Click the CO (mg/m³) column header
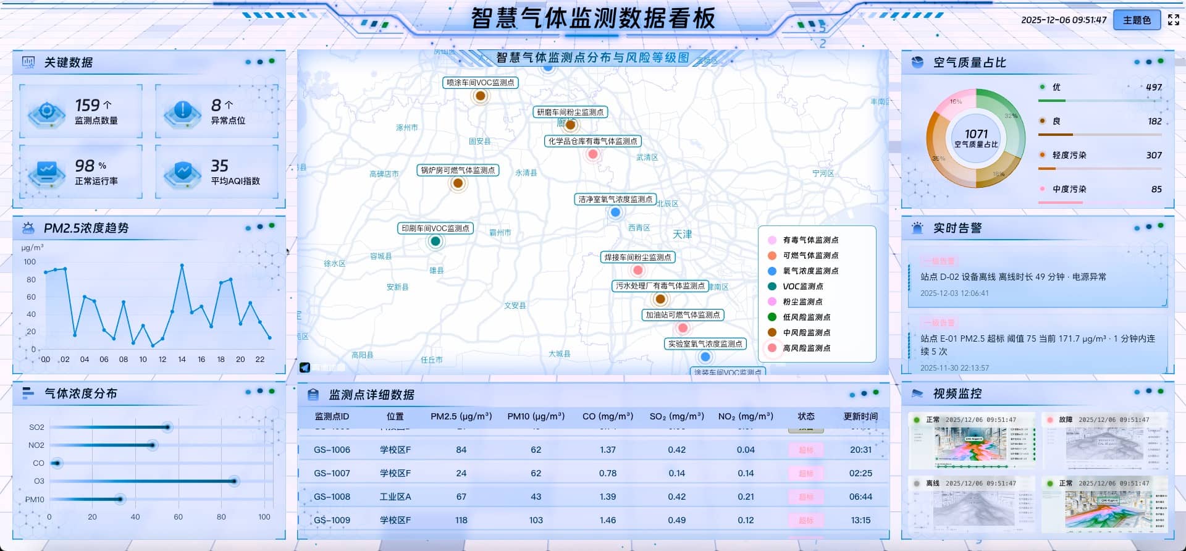This screenshot has height=551, width=1186. click(608, 416)
